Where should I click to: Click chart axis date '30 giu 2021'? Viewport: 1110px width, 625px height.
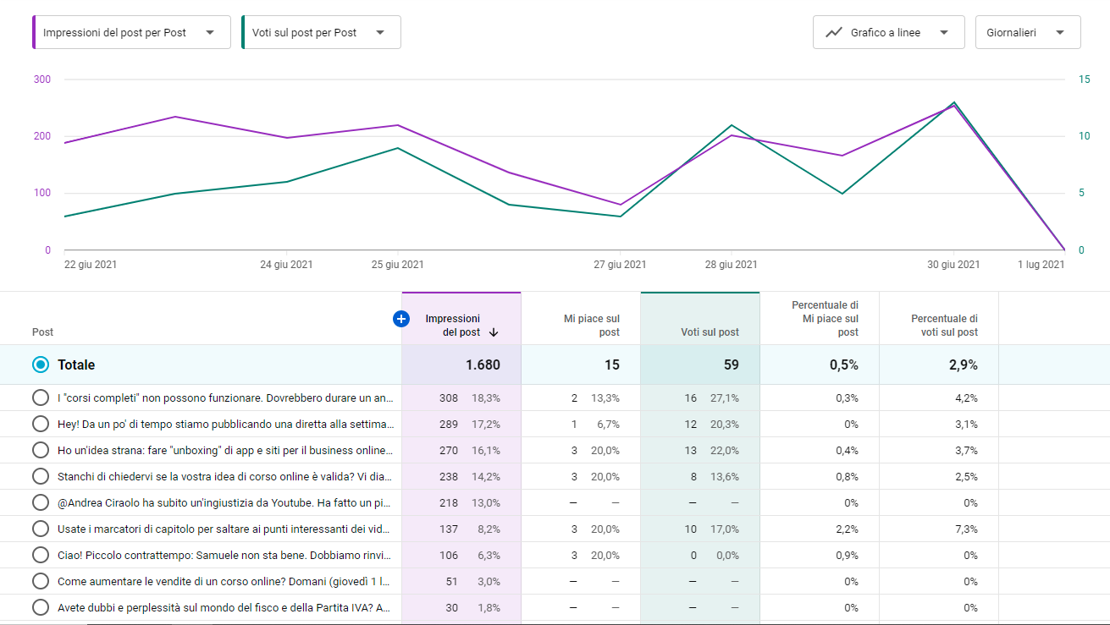953,265
